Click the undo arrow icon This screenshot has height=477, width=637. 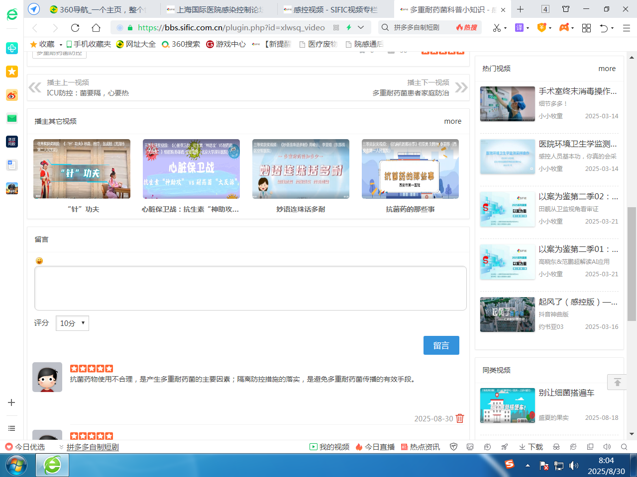(604, 28)
